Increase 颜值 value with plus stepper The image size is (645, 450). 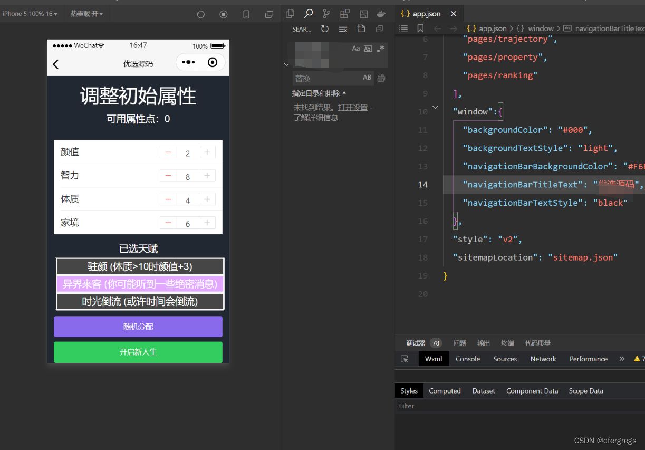coord(207,152)
